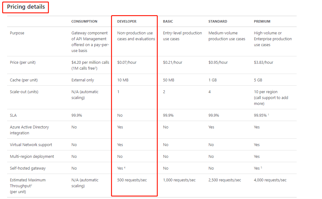
Task: Click footnote 5 next to Premium self-hosted gateway
Action: coord(261,167)
